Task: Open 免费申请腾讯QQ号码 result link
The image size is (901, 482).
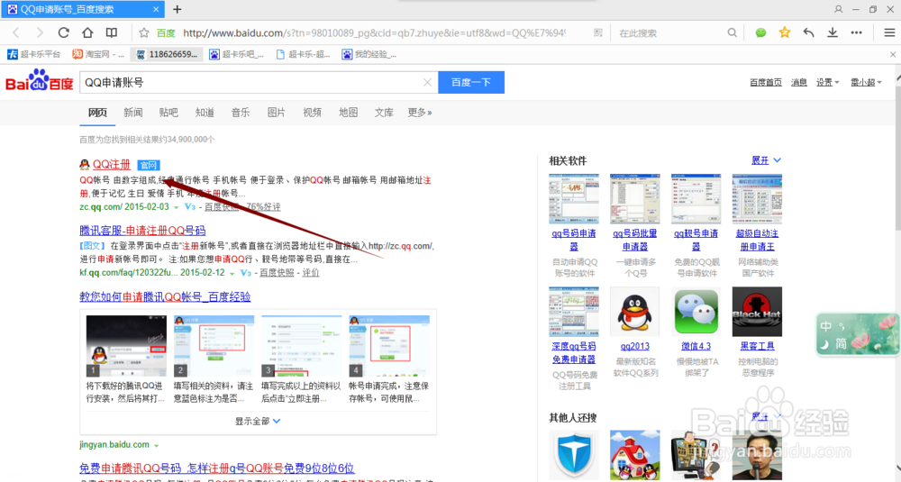Action: [x=216, y=468]
